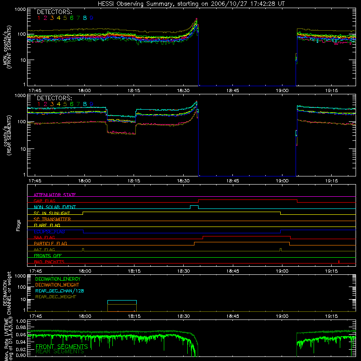Screen dimensions: 361x361
Task: Select green detector 6 in front segments legend
Action: (72, 18)
